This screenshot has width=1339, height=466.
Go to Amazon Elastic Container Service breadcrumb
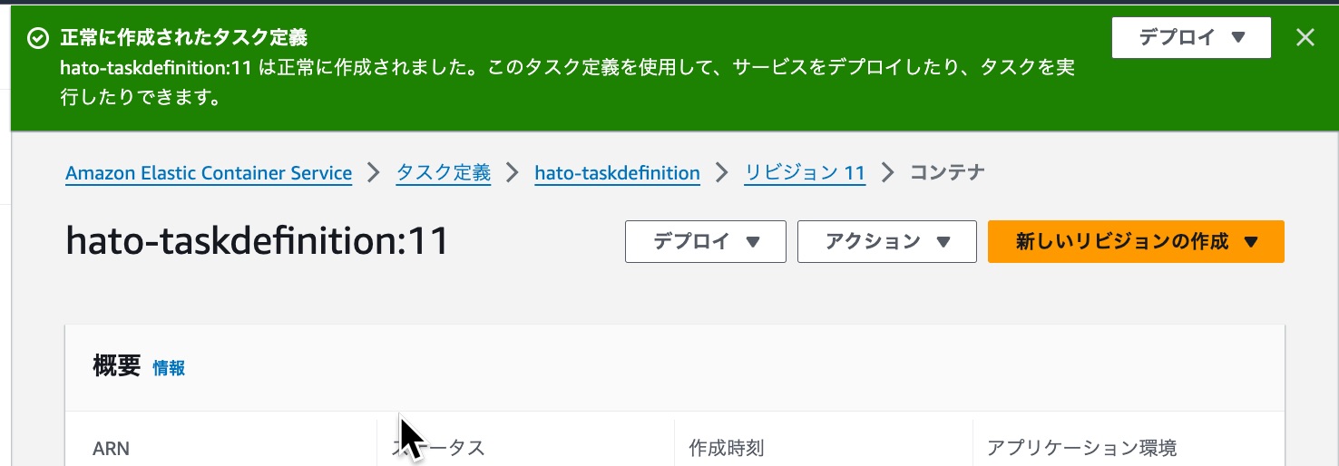click(209, 173)
